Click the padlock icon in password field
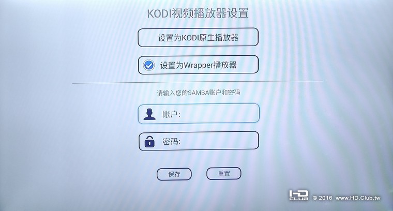This screenshot has width=393, height=211. [x=149, y=141]
